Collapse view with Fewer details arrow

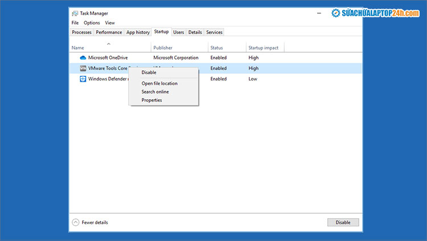point(76,222)
